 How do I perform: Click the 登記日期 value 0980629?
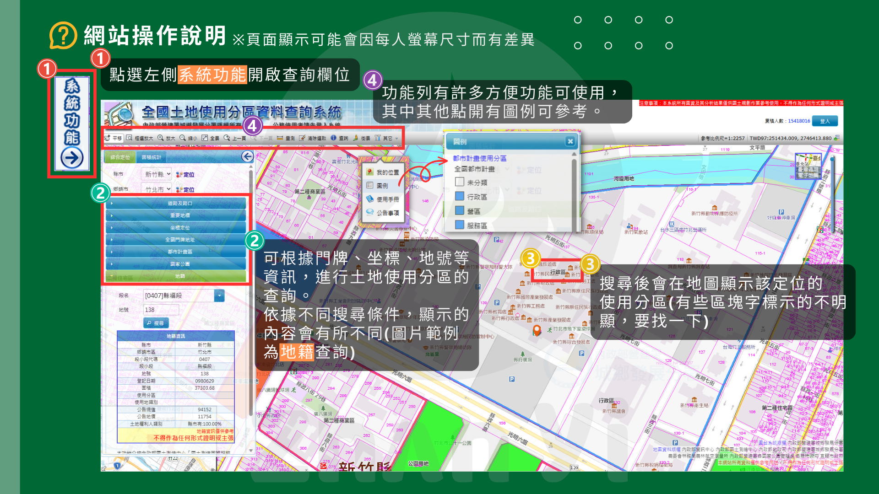(x=205, y=381)
